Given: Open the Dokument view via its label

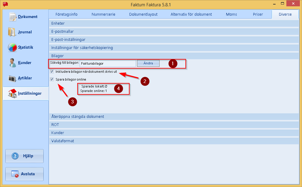Looking at the screenshot, I should 28,17.
